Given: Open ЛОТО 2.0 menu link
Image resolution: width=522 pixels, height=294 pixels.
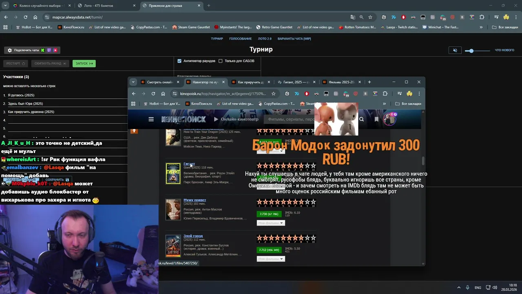Looking at the screenshot, I should pos(265,38).
